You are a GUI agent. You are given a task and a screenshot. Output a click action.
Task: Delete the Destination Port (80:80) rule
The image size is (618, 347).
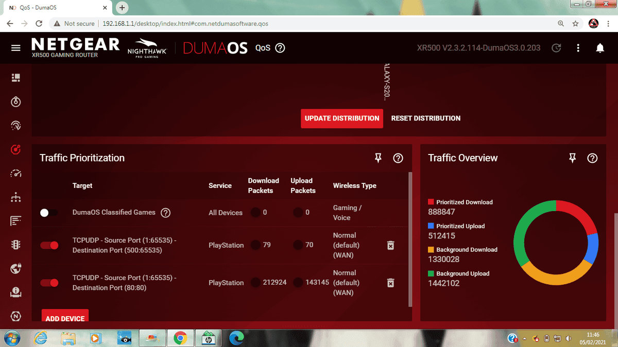point(390,283)
